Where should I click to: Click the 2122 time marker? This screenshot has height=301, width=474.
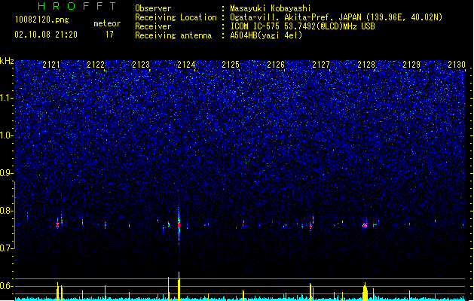pos(96,65)
